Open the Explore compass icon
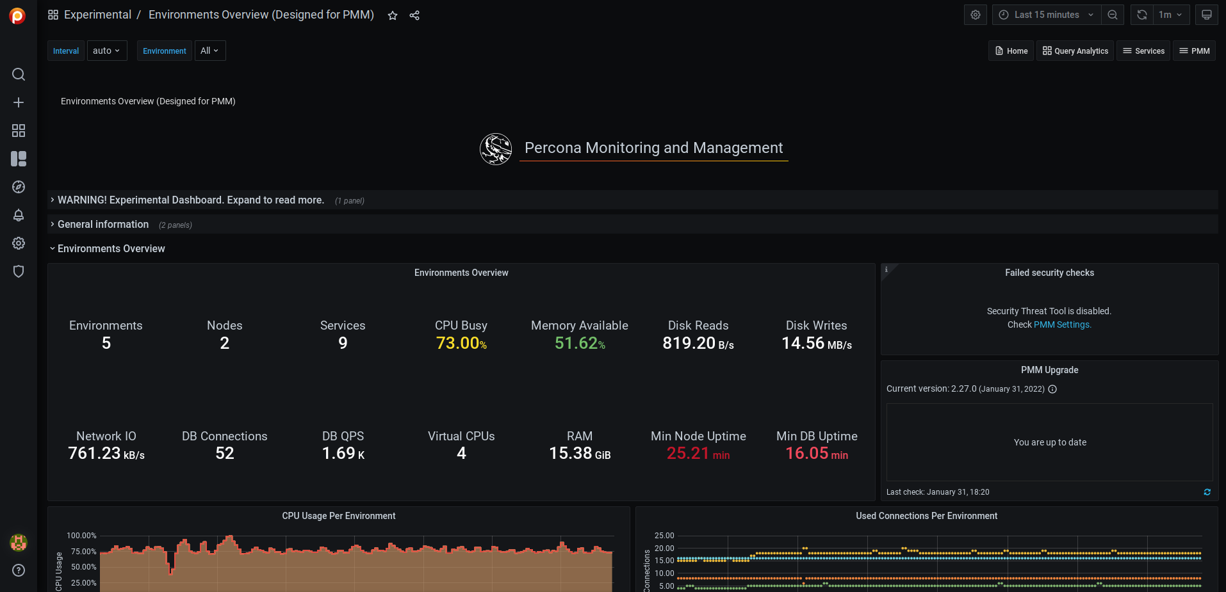 [19, 187]
